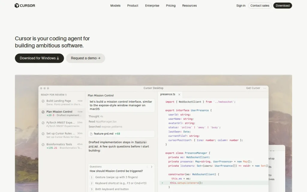Click Read AppManager.tsx step
The height and width of the screenshot is (192, 307).
pyautogui.click(x=103, y=121)
